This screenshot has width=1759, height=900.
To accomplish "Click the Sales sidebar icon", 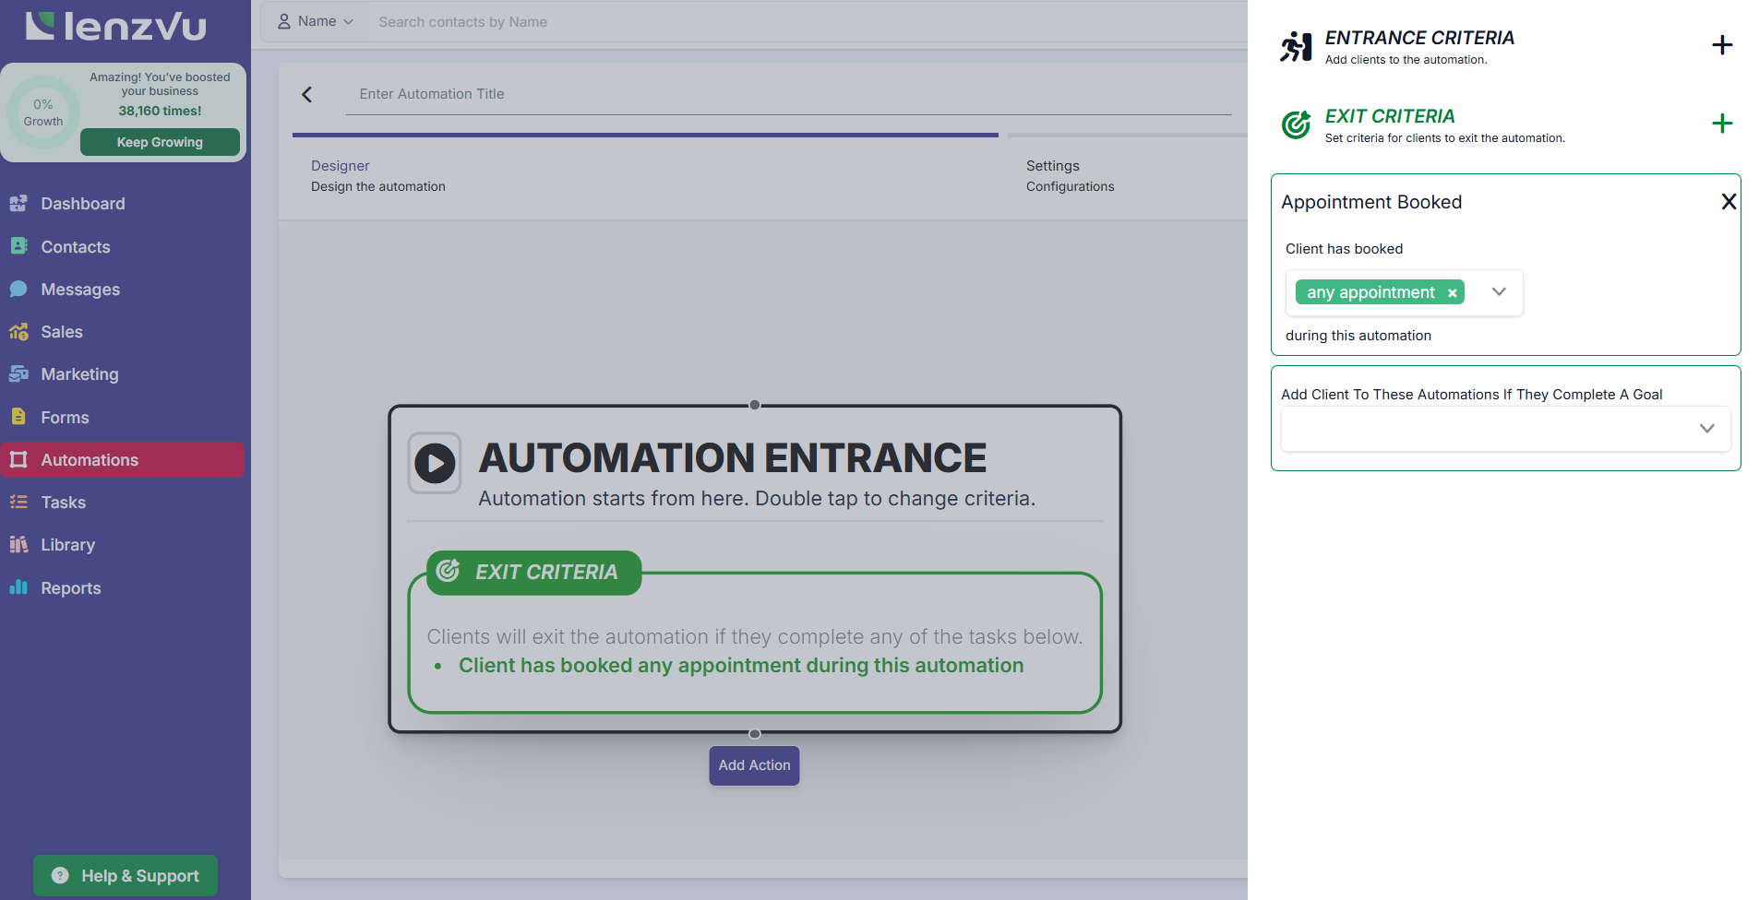I will pyautogui.click(x=18, y=332).
